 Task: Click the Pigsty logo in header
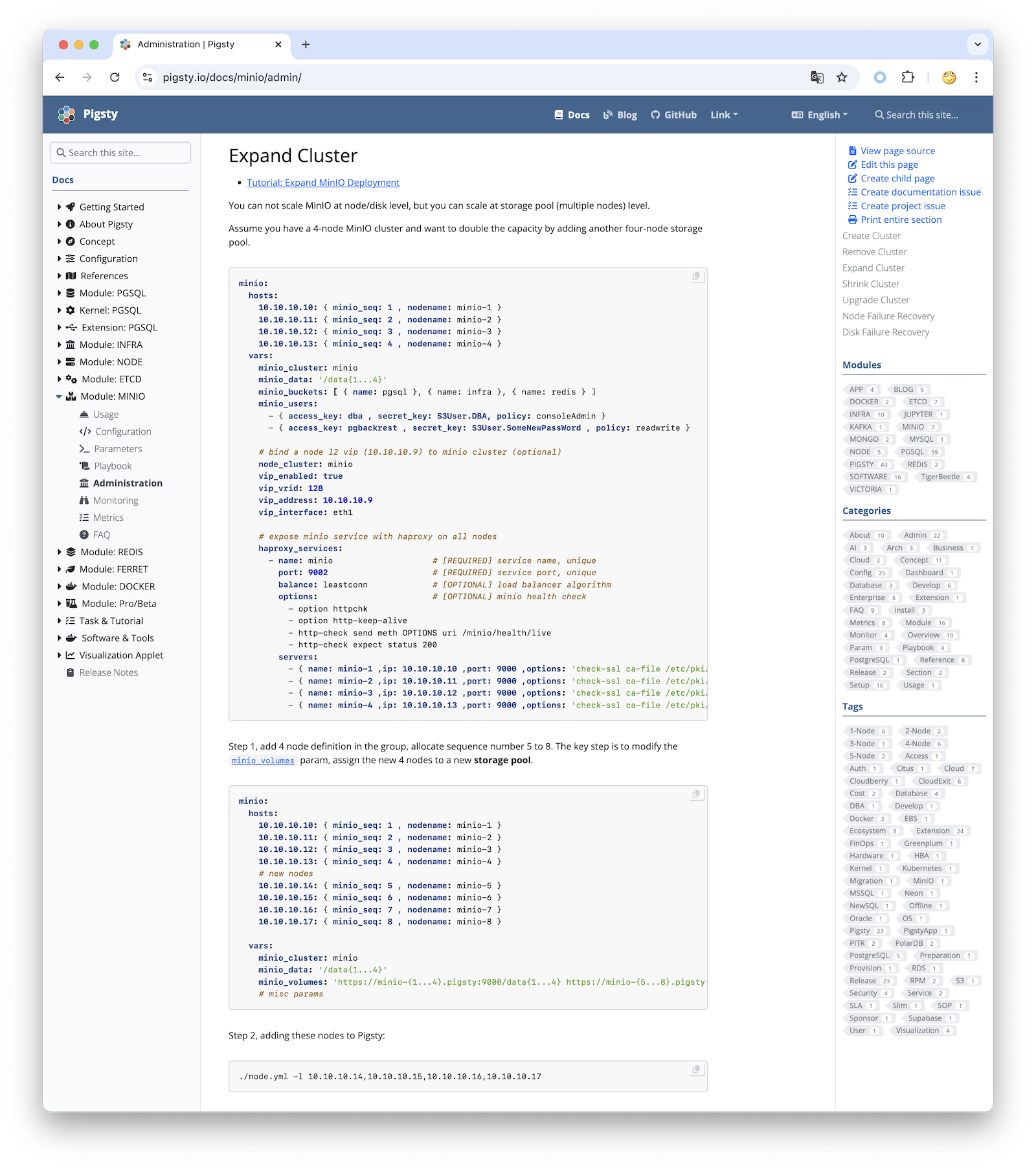click(x=88, y=115)
